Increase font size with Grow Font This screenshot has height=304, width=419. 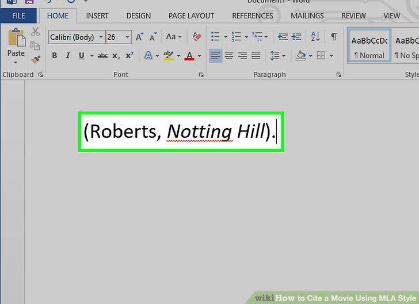(139, 37)
